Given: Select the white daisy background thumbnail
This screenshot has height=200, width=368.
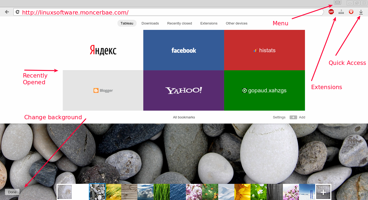Looking at the screenshot, I should (259, 192).
